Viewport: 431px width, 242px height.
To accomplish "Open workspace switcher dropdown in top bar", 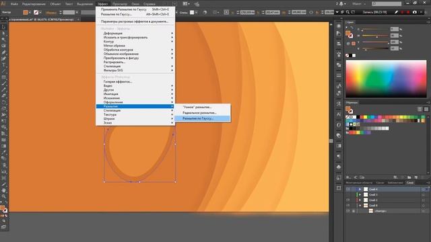I will point(359,4).
